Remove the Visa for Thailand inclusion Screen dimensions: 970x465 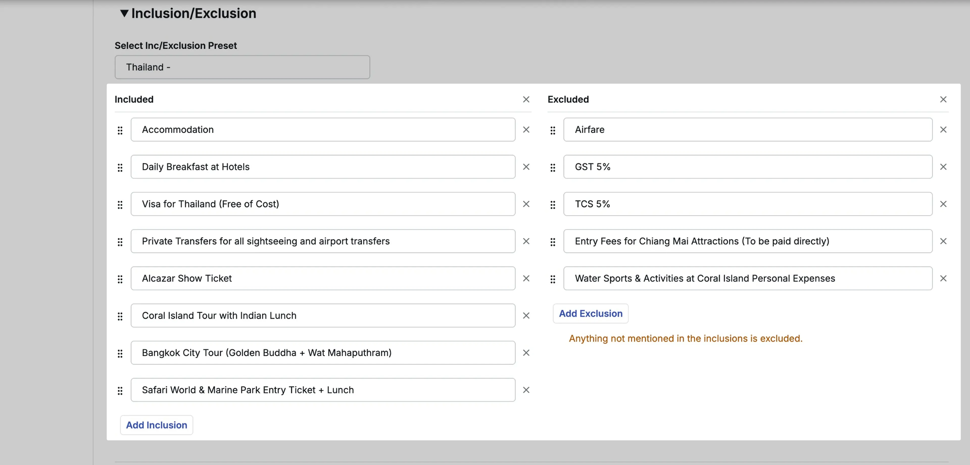tap(526, 204)
